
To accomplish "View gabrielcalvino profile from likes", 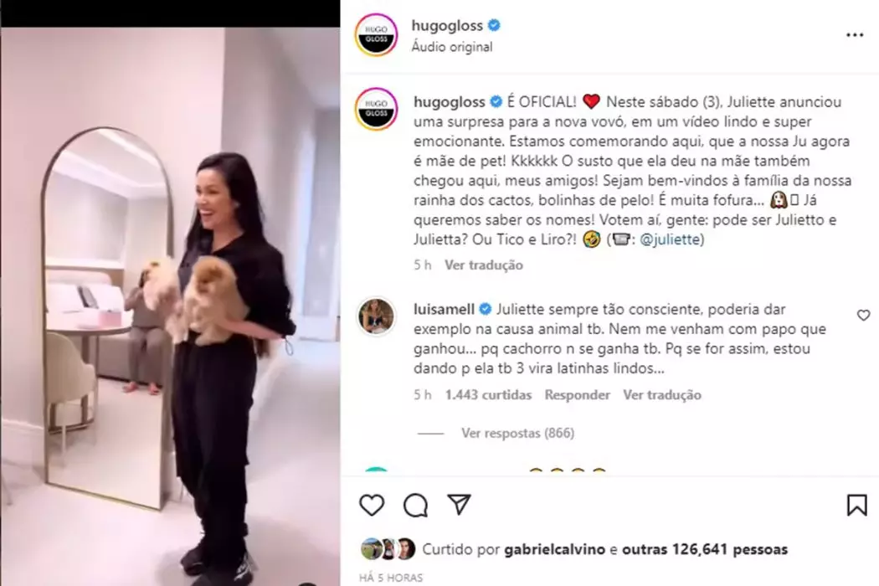I will pos(554,549).
